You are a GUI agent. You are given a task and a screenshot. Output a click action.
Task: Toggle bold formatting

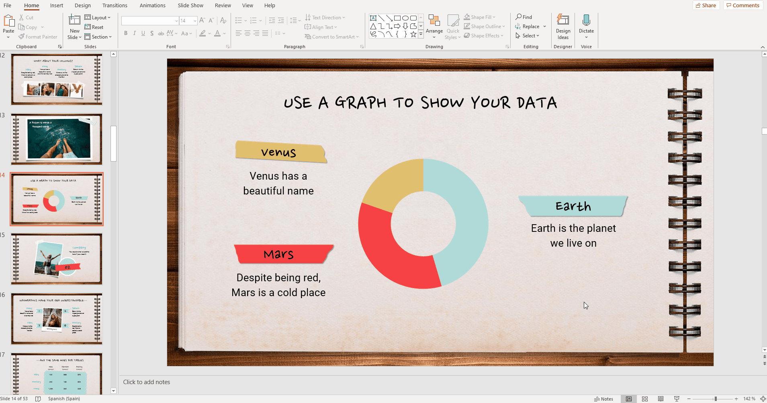(126, 33)
